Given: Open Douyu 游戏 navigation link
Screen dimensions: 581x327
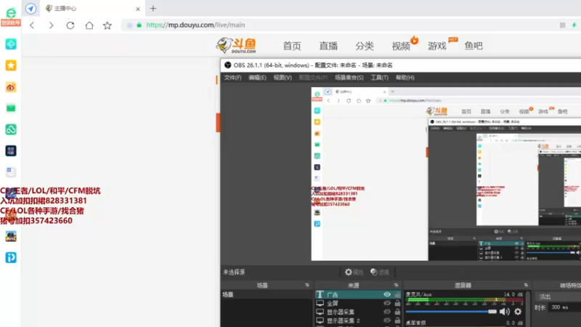Looking at the screenshot, I should coord(437,46).
